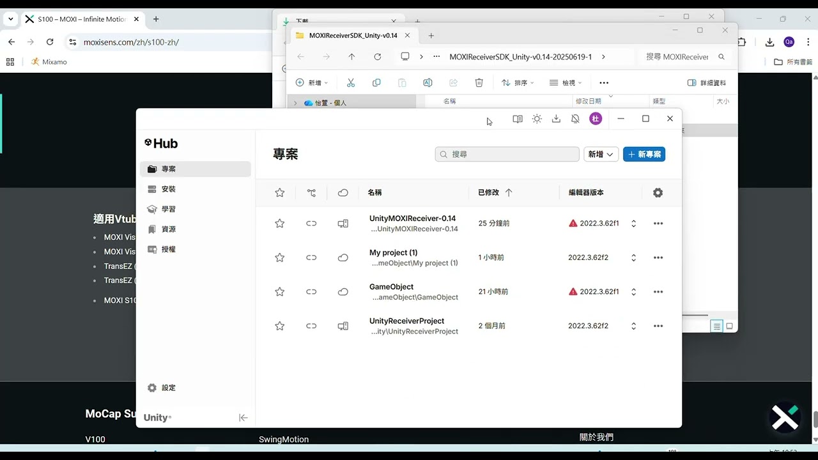818x460 pixels.
Task: Click the Copy icon in File Explorer toolbar
Action: point(376,83)
